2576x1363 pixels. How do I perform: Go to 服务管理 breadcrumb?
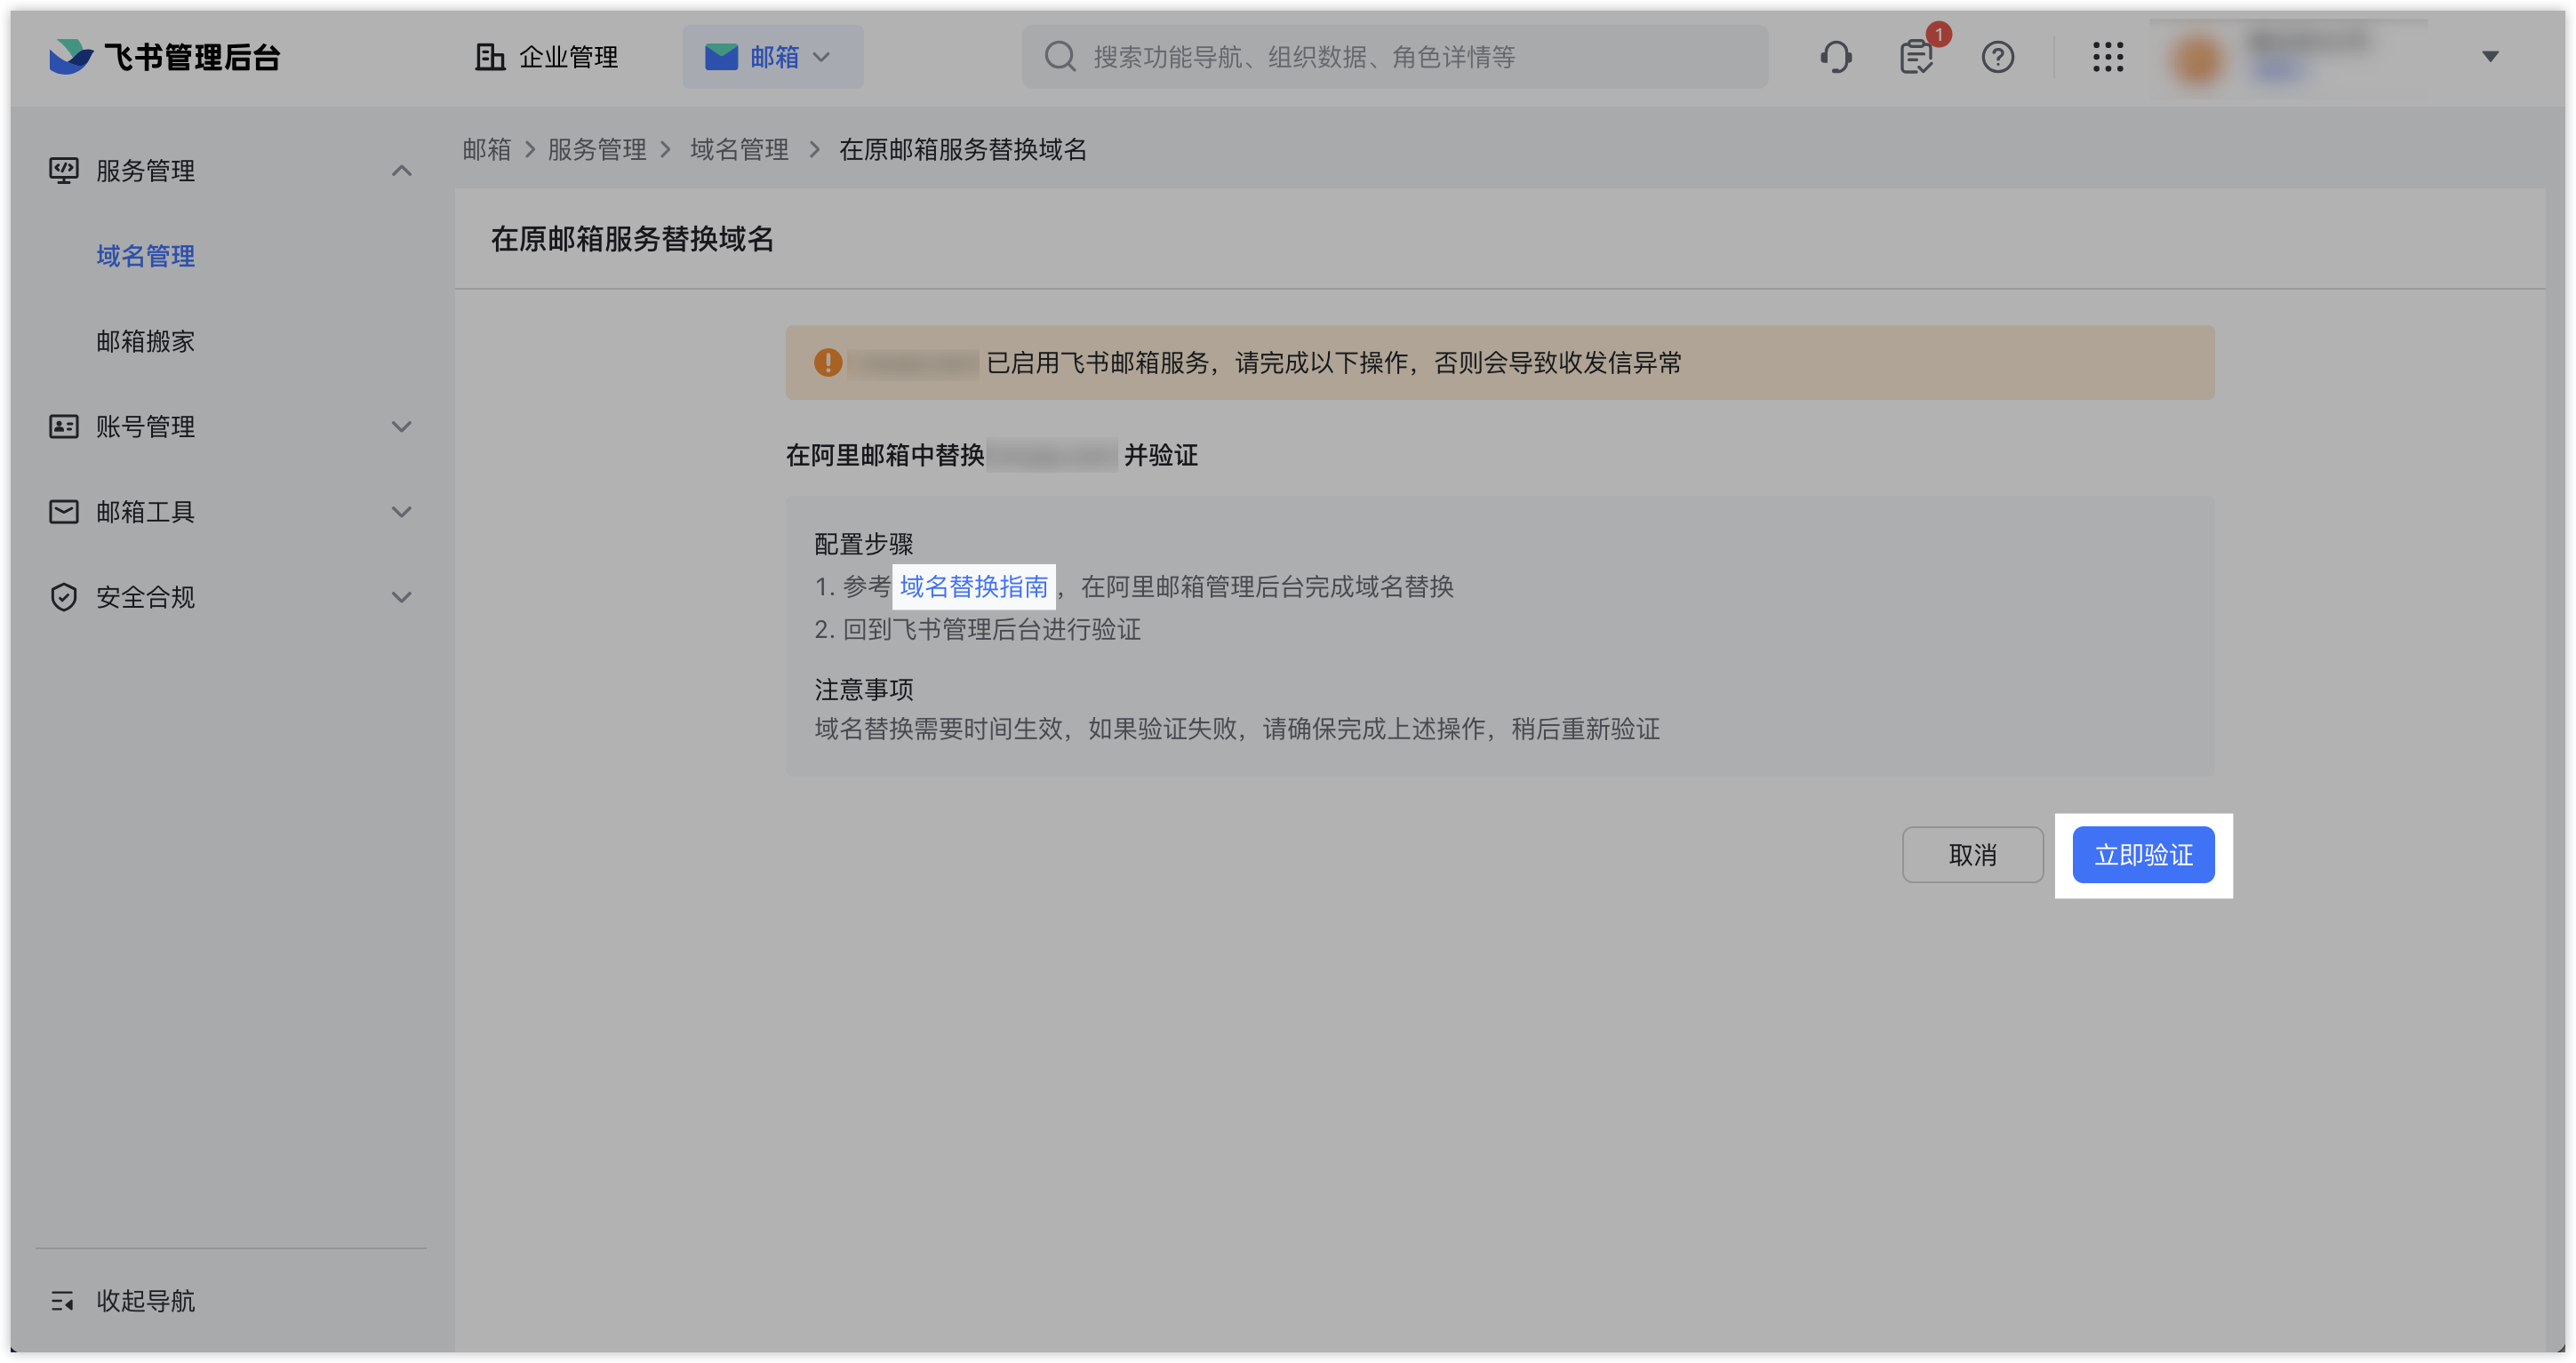[x=597, y=150]
